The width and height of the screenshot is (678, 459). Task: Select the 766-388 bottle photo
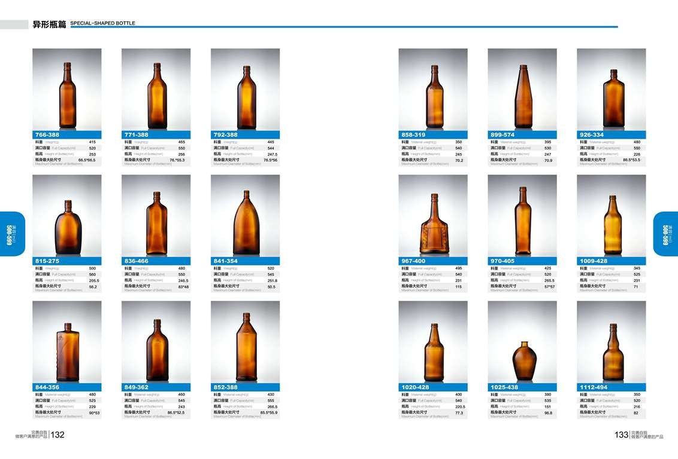coord(67,89)
